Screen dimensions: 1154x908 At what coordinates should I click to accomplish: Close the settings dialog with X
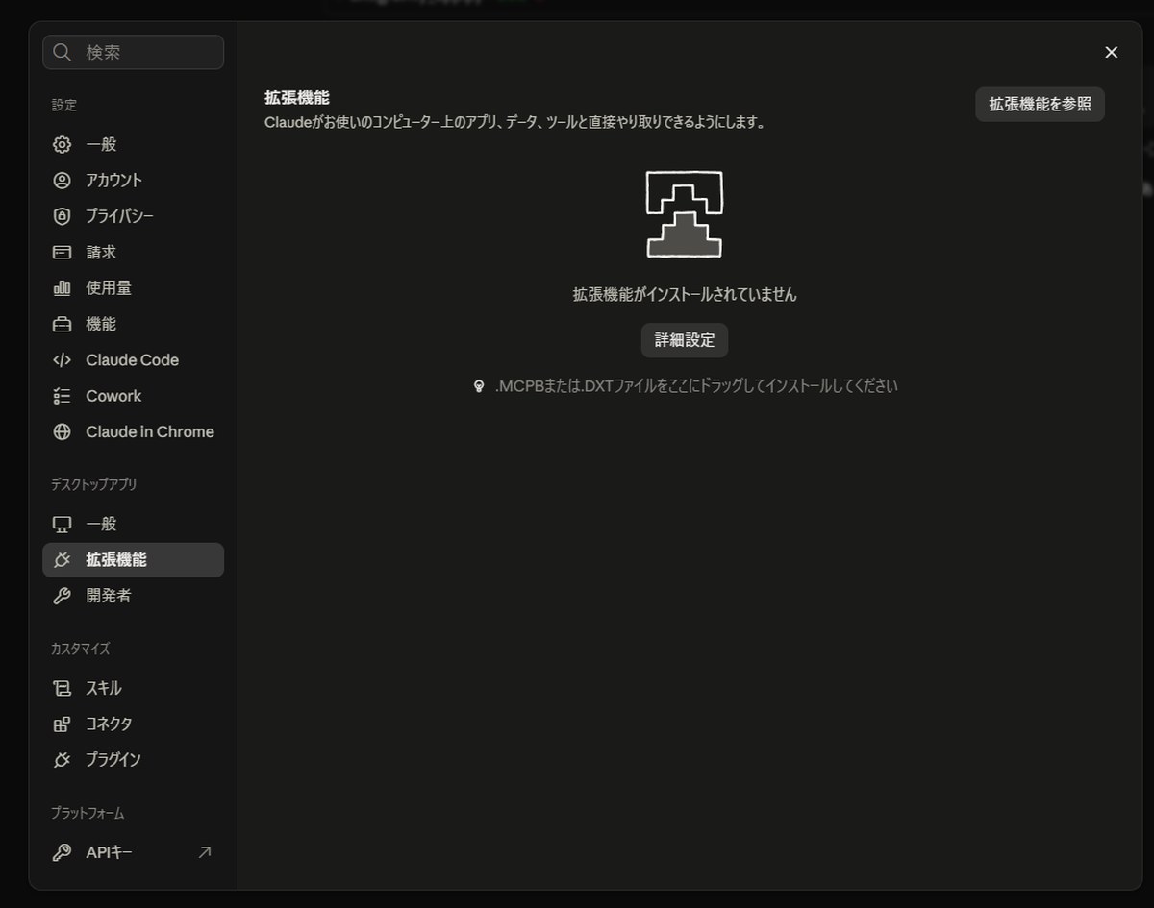click(x=1112, y=52)
